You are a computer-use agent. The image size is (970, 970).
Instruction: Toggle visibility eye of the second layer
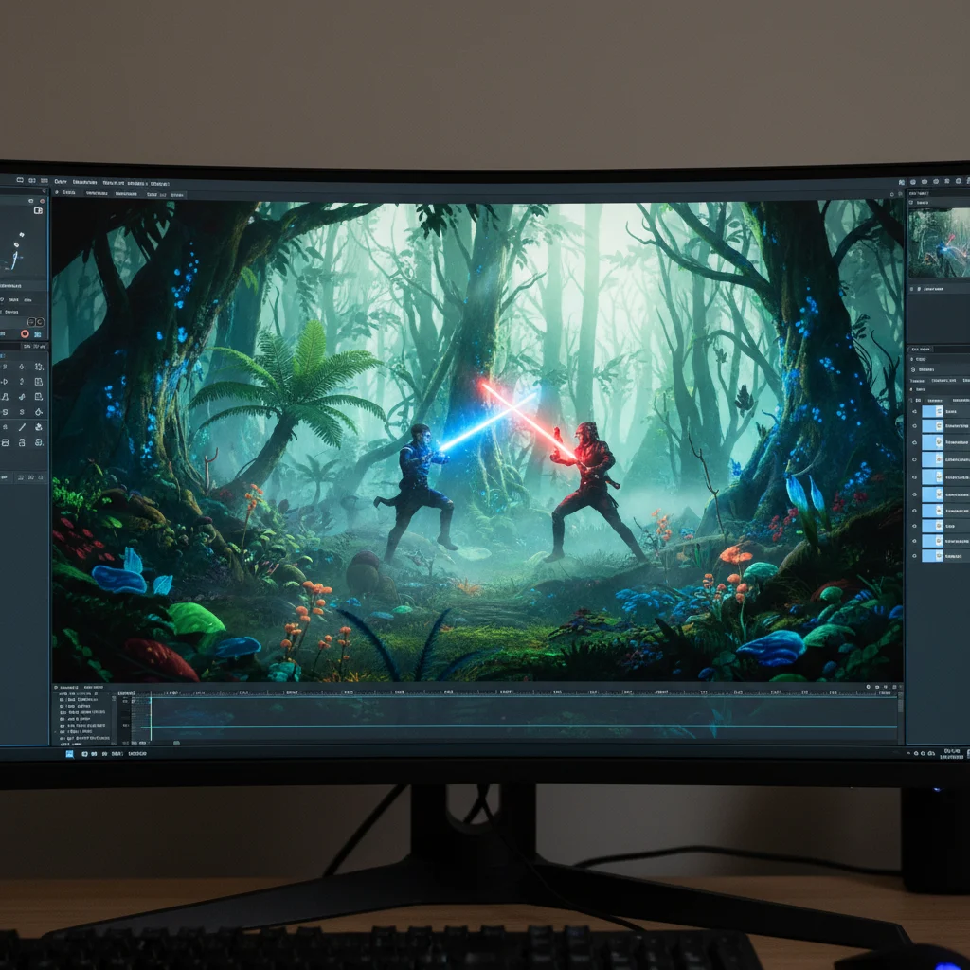[914, 426]
